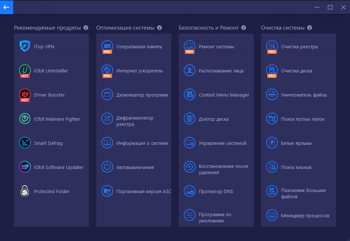The image size is (350, 241).
Task: Open Поиск пустых папок icon
Action: coord(272,118)
